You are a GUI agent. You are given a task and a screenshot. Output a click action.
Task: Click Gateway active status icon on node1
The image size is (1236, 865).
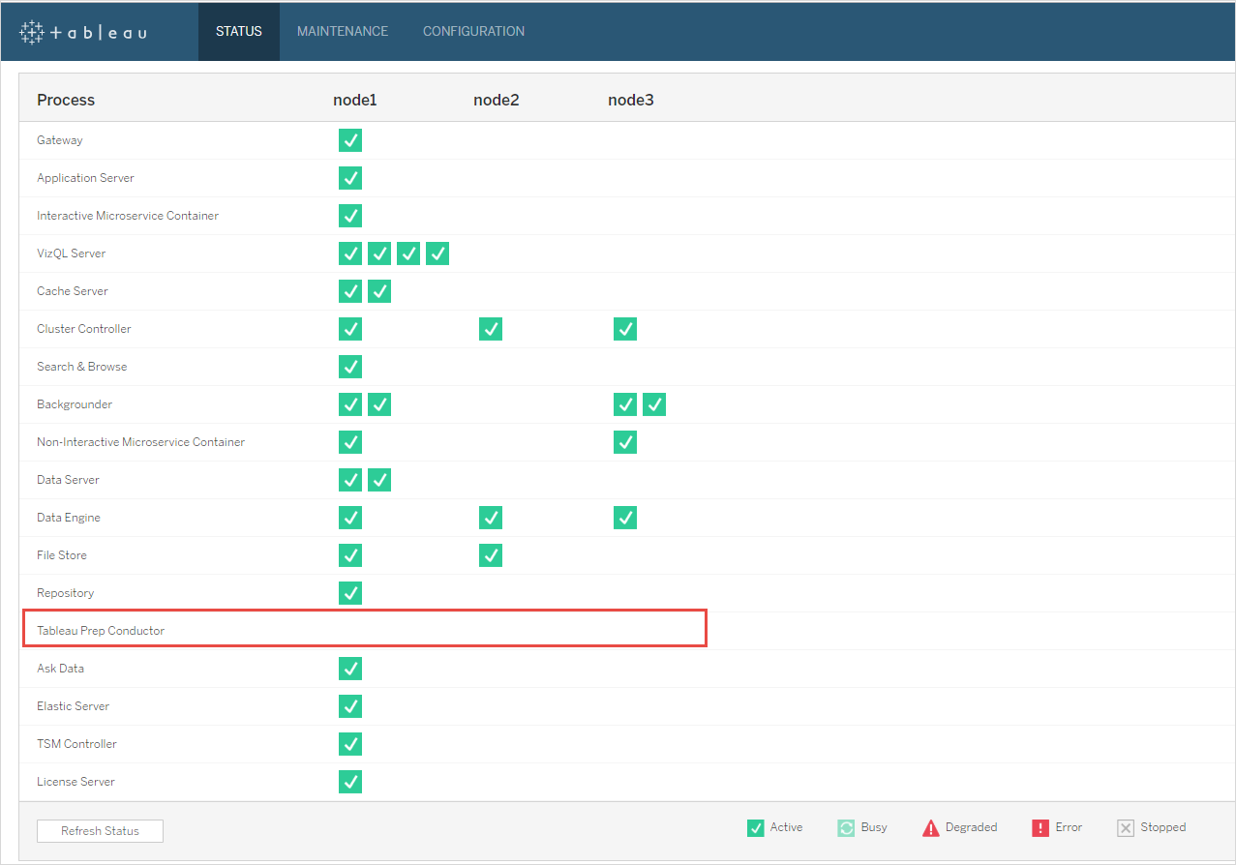350,140
